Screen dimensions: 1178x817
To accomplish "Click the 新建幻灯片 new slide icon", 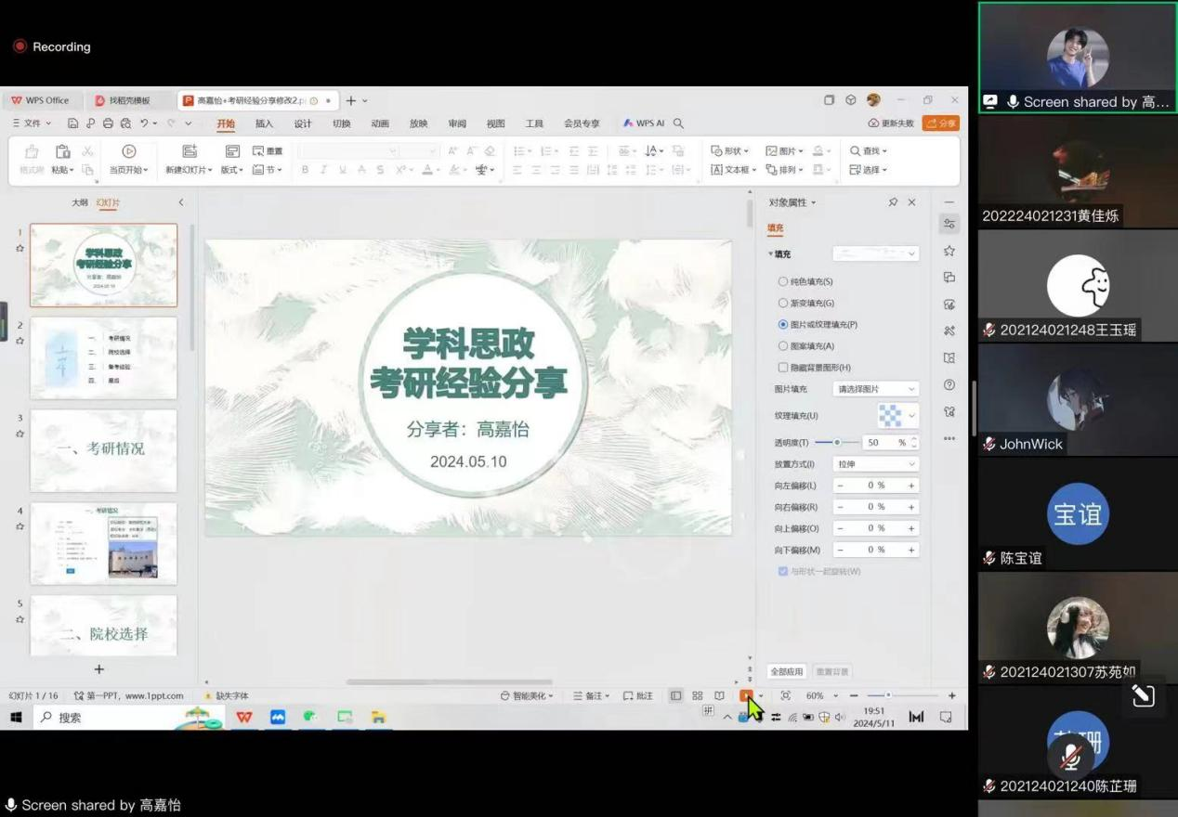I will tap(190, 151).
